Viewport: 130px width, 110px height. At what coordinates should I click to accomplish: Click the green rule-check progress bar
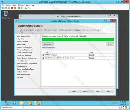coord(78,39)
